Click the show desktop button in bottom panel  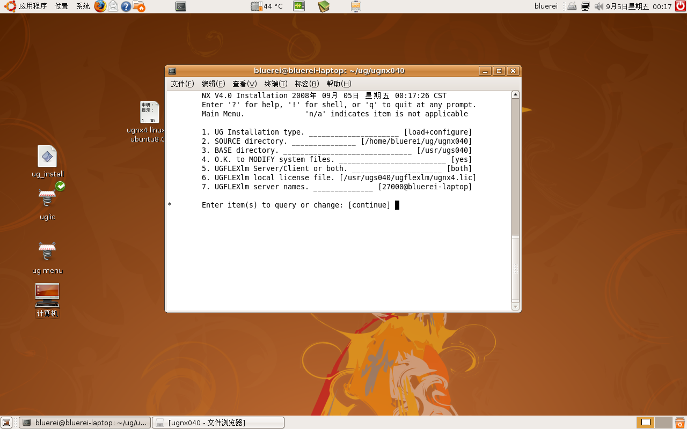coord(6,423)
